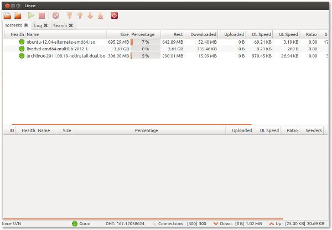
Task: Move the torrent up in the queue with the single up arrow
Action: point(80,15)
